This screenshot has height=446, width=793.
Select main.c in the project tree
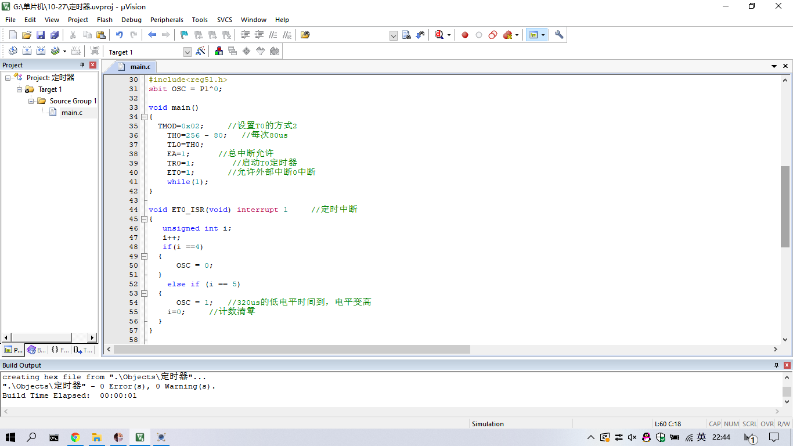[71, 113]
